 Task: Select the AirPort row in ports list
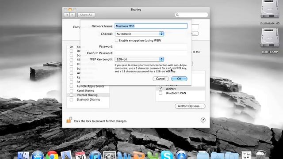coord(180,89)
